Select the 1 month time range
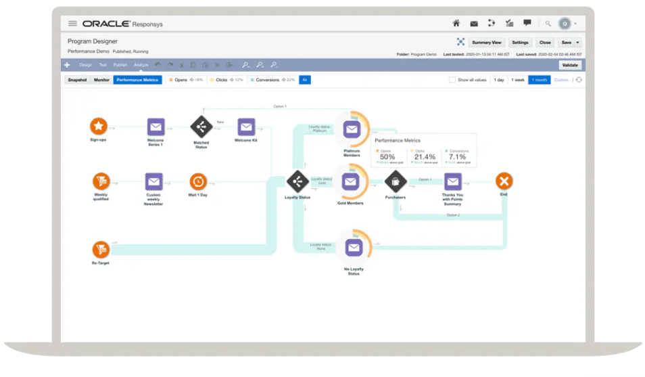Screen dimensions: 645x377 (540, 80)
